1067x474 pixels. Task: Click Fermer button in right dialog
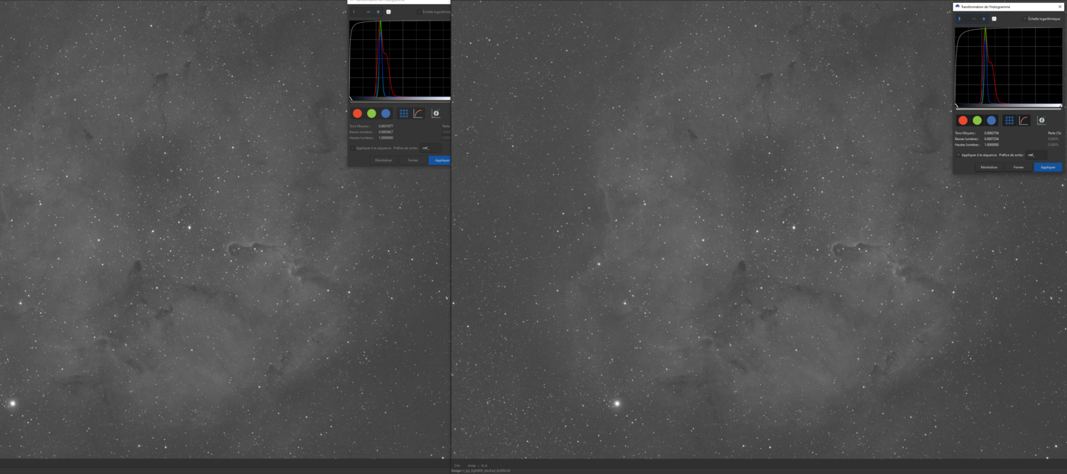1019,167
